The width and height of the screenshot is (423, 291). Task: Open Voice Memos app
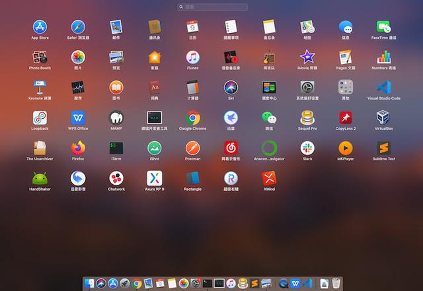[231, 57]
